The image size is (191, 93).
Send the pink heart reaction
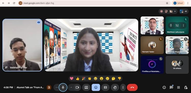(72, 79)
